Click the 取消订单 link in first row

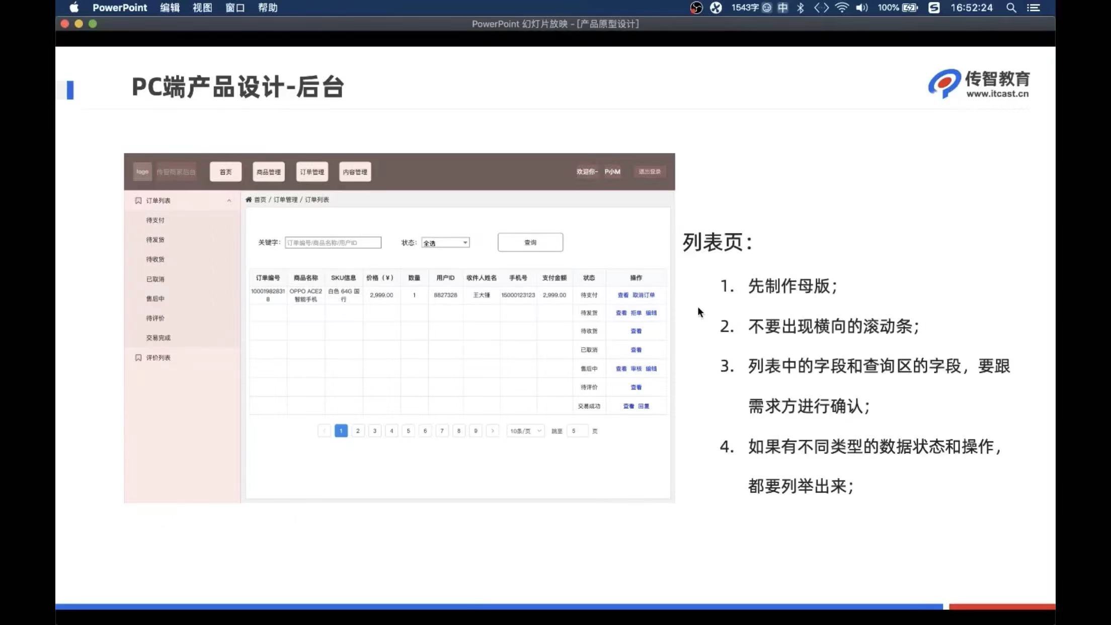pos(644,295)
